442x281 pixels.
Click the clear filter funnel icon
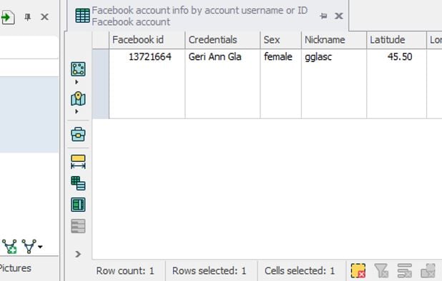click(x=381, y=270)
